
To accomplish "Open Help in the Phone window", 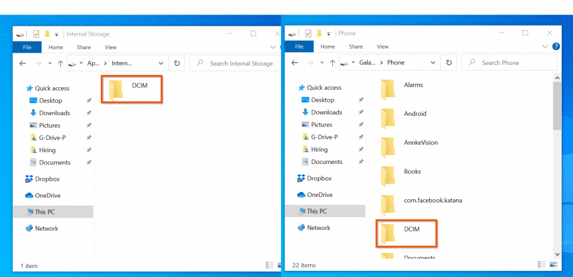I will pyautogui.click(x=556, y=46).
